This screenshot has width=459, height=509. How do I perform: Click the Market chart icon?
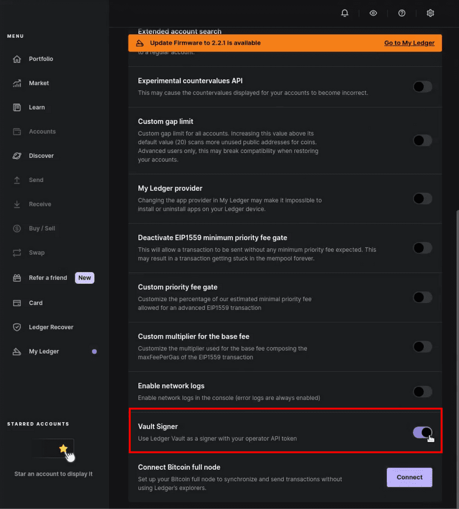pyautogui.click(x=17, y=83)
